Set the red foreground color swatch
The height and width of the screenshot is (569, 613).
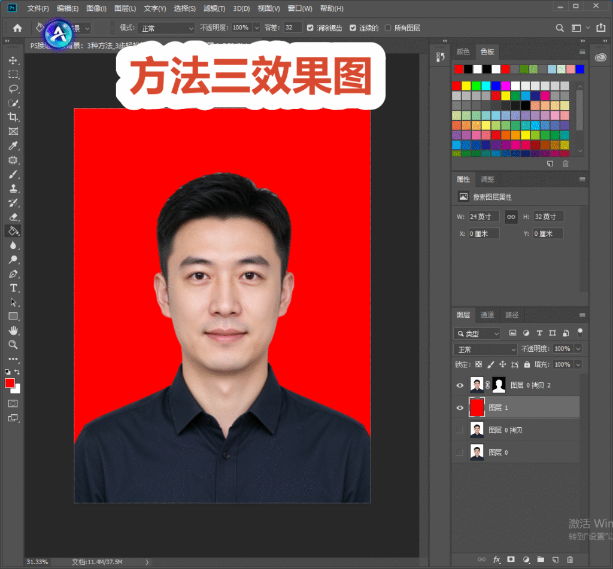10,383
